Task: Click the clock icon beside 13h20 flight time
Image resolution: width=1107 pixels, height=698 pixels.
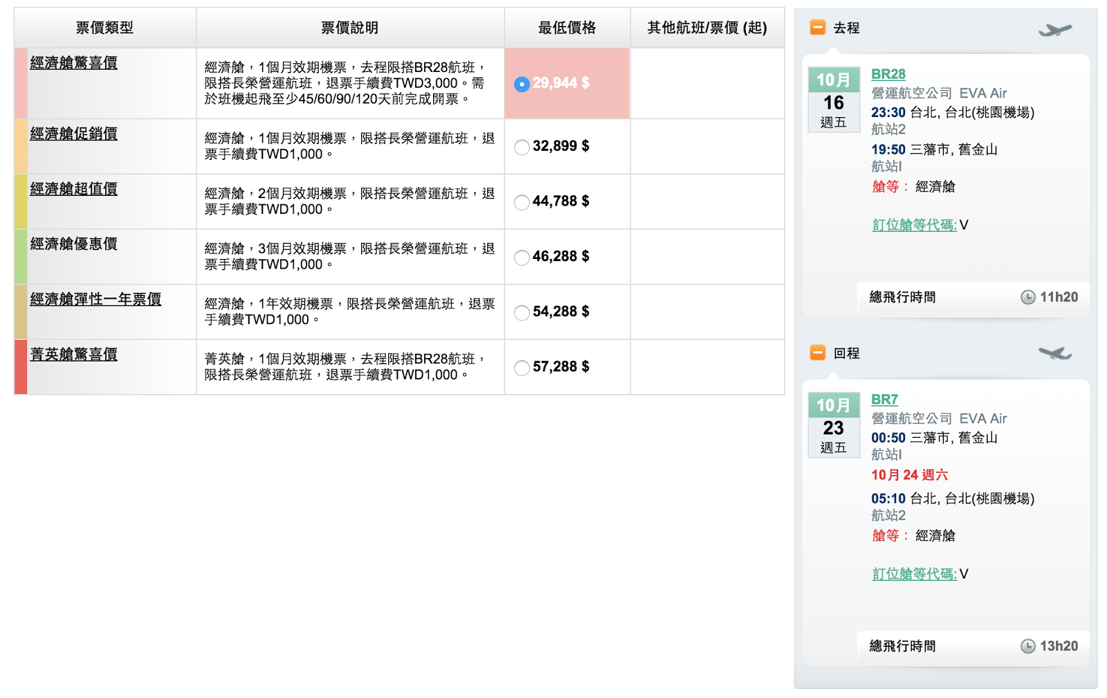Action: [x=1029, y=646]
